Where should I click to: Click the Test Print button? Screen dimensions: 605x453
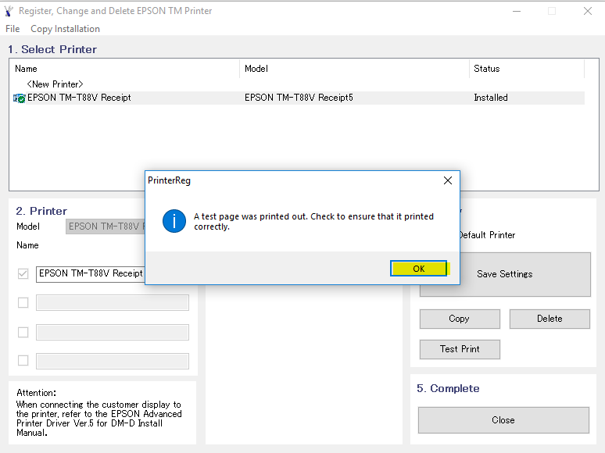[x=460, y=349]
